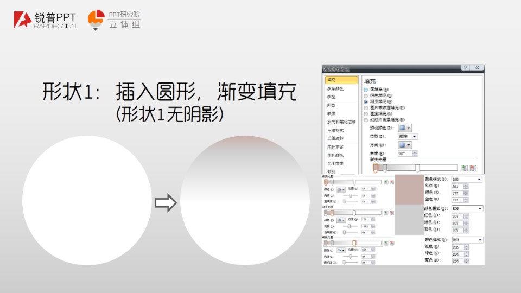Select the 幻灯片背景填充 radio option
The height and width of the screenshot is (293, 521).
pos(366,119)
